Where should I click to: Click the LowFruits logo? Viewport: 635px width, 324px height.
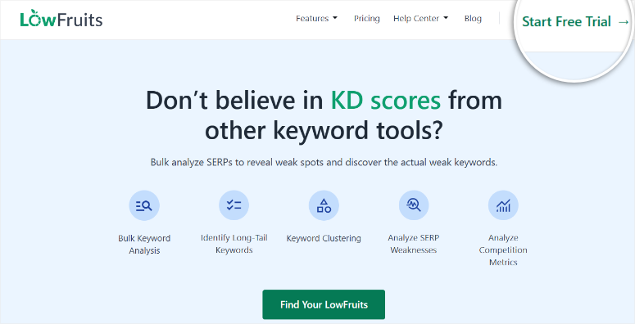pyautogui.click(x=61, y=19)
